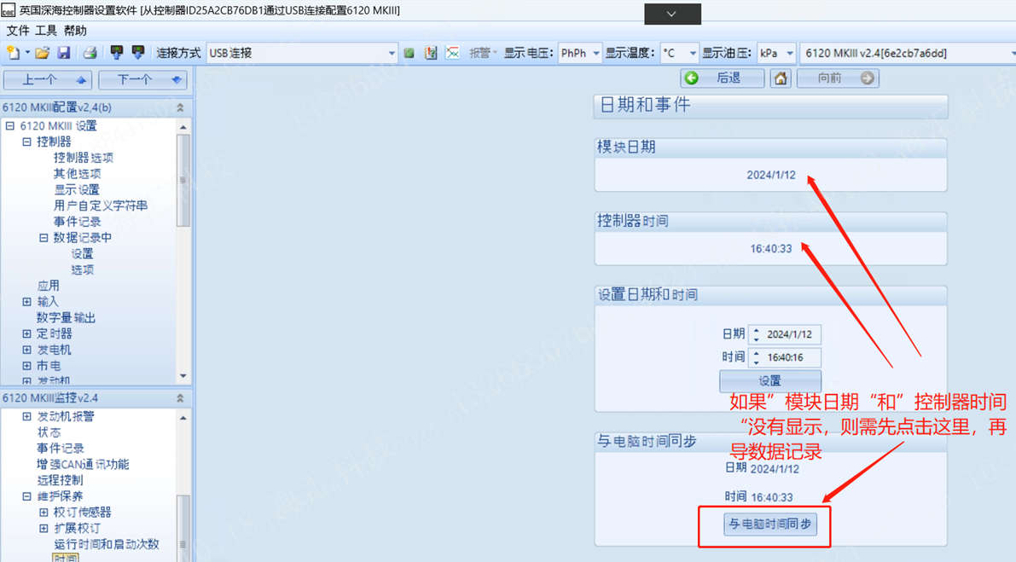Click the 日期 spinner arrows
This screenshot has height=562, width=1016.
[x=756, y=334]
